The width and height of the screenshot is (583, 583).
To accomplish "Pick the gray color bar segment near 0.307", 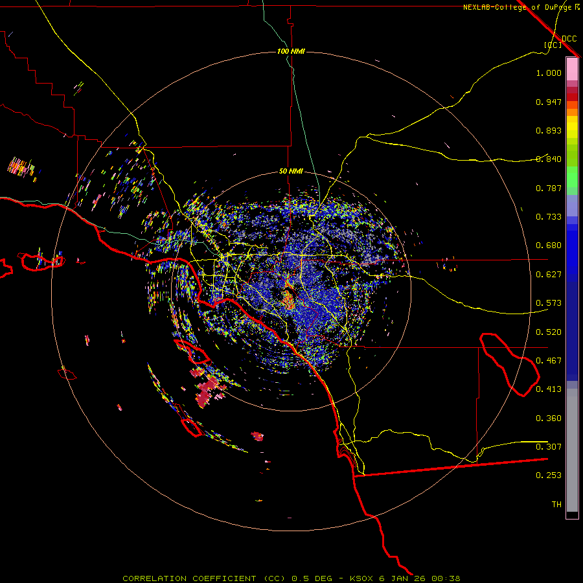I will 572,450.
